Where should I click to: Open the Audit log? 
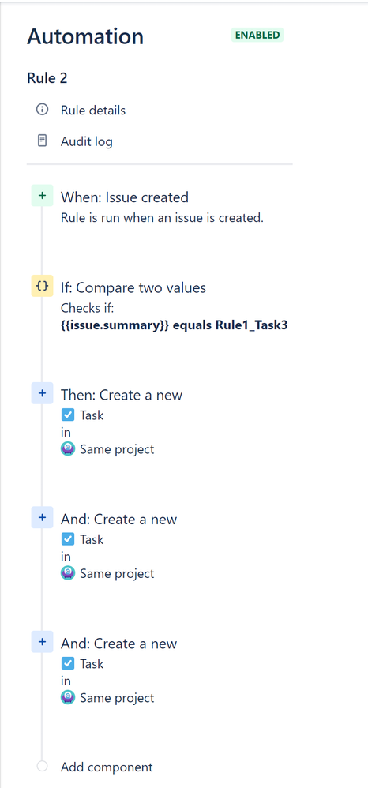pyautogui.click(x=86, y=141)
